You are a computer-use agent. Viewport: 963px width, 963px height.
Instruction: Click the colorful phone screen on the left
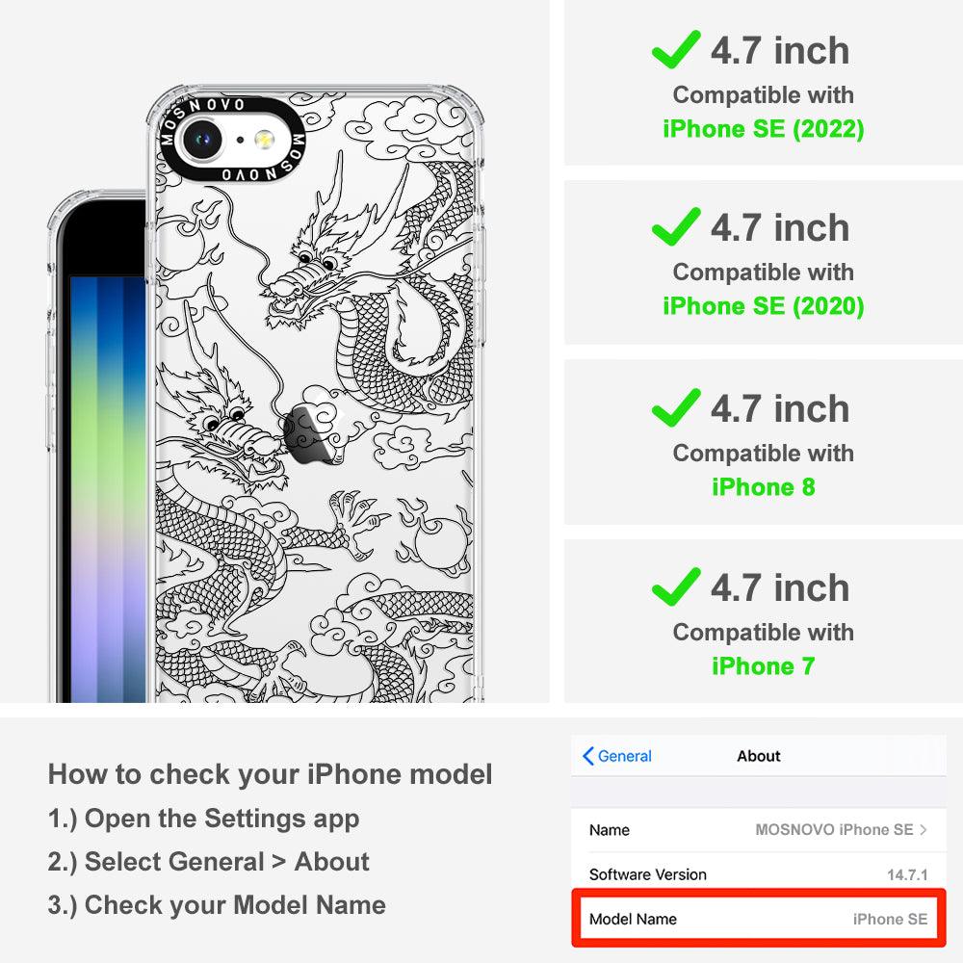point(108,488)
